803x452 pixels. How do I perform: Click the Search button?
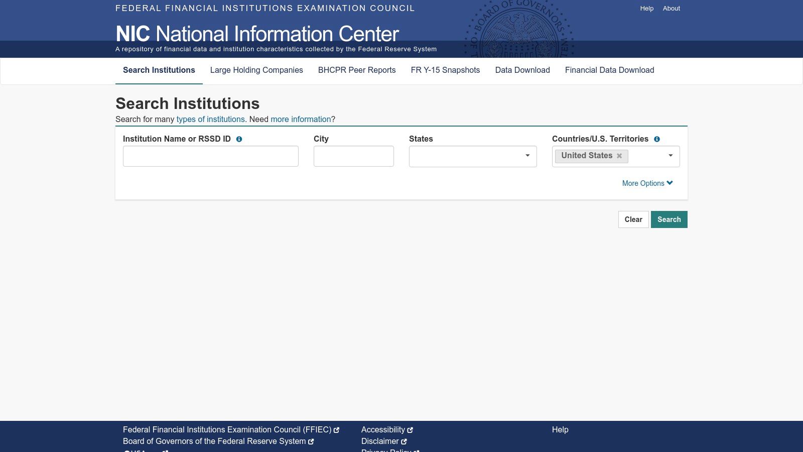[x=669, y=219]
